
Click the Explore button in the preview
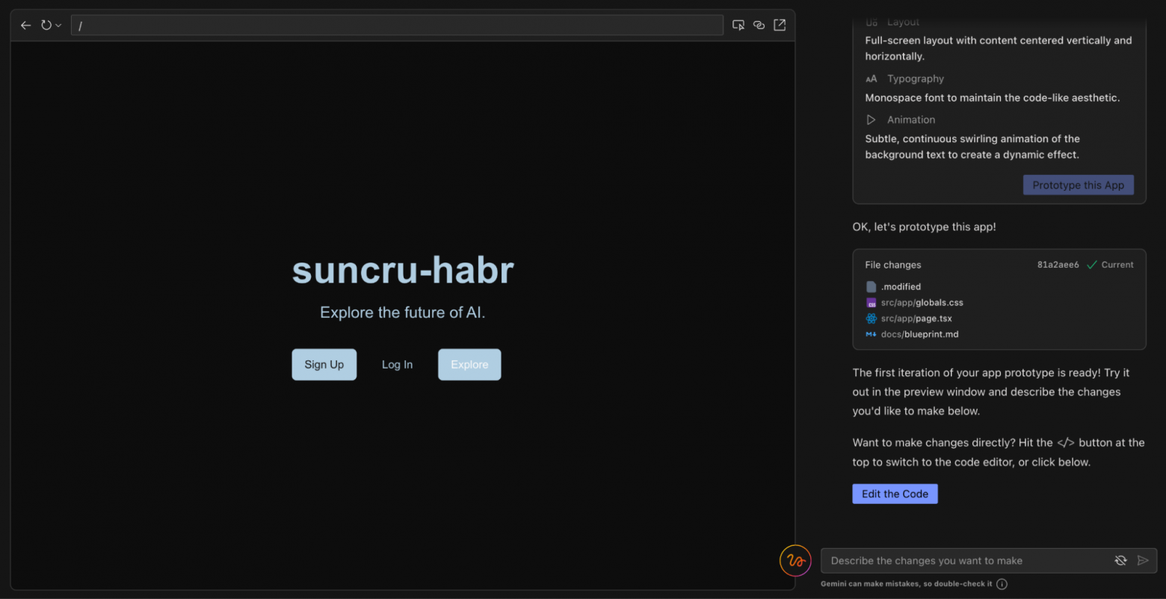469,365
